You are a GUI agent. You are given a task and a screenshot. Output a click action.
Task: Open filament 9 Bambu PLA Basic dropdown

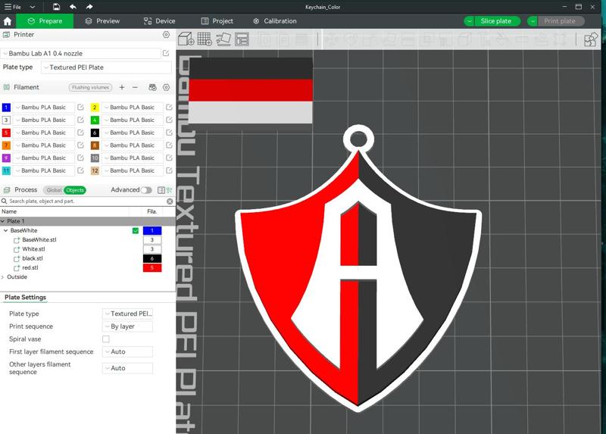point(43,158)
